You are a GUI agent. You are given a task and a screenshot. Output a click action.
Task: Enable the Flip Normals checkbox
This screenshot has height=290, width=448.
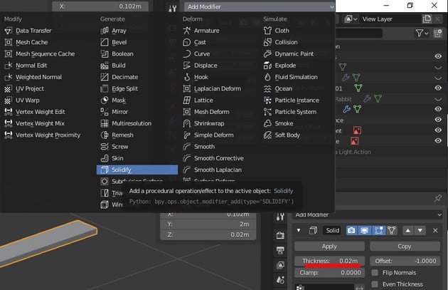pos(375,272)
